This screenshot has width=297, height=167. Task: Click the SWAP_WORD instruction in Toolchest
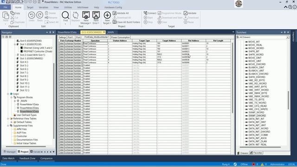click(256, 112)
